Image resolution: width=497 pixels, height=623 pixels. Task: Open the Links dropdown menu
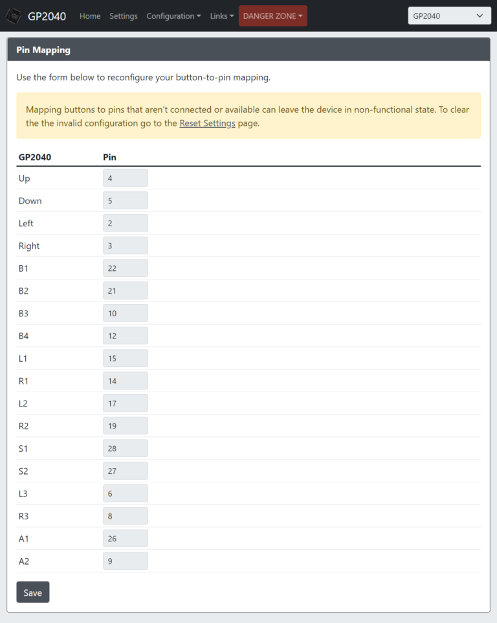click(x=222, y=16)
